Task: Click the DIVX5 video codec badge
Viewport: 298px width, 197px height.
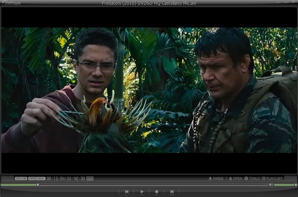Action: 21,179
